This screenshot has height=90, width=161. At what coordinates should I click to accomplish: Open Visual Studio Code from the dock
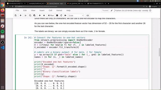(3, 47)
